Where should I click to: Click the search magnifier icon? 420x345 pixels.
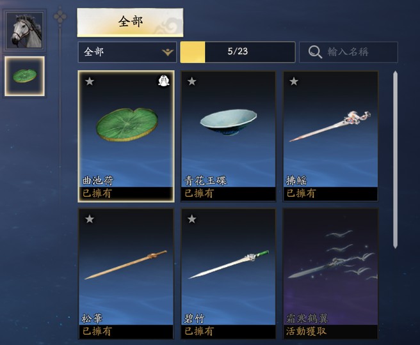tap(315, 52)
